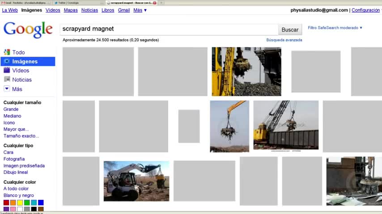The width and height of the screenshot is (382, 214).
Task: Open skid steer loader magnet image
Action: [136, 181]
